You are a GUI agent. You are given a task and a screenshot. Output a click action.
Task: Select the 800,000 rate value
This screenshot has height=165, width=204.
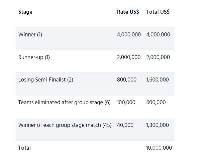pos(127,80)
